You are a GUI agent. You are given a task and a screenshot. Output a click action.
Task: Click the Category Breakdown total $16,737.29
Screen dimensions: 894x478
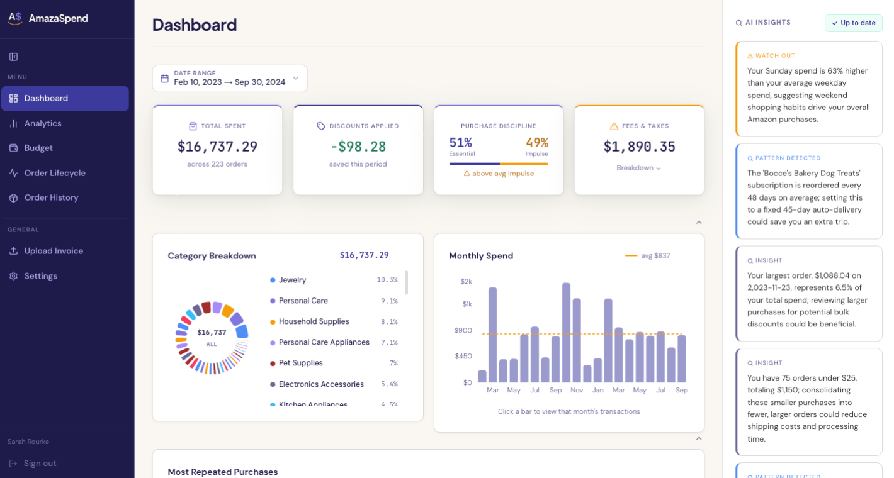[x=364, y=255]
